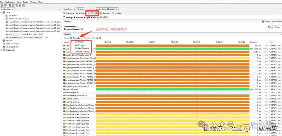Viewport: 282px width, 136px height.
Task: Expand the Snapshots tree node
Action: coord(1,50)
